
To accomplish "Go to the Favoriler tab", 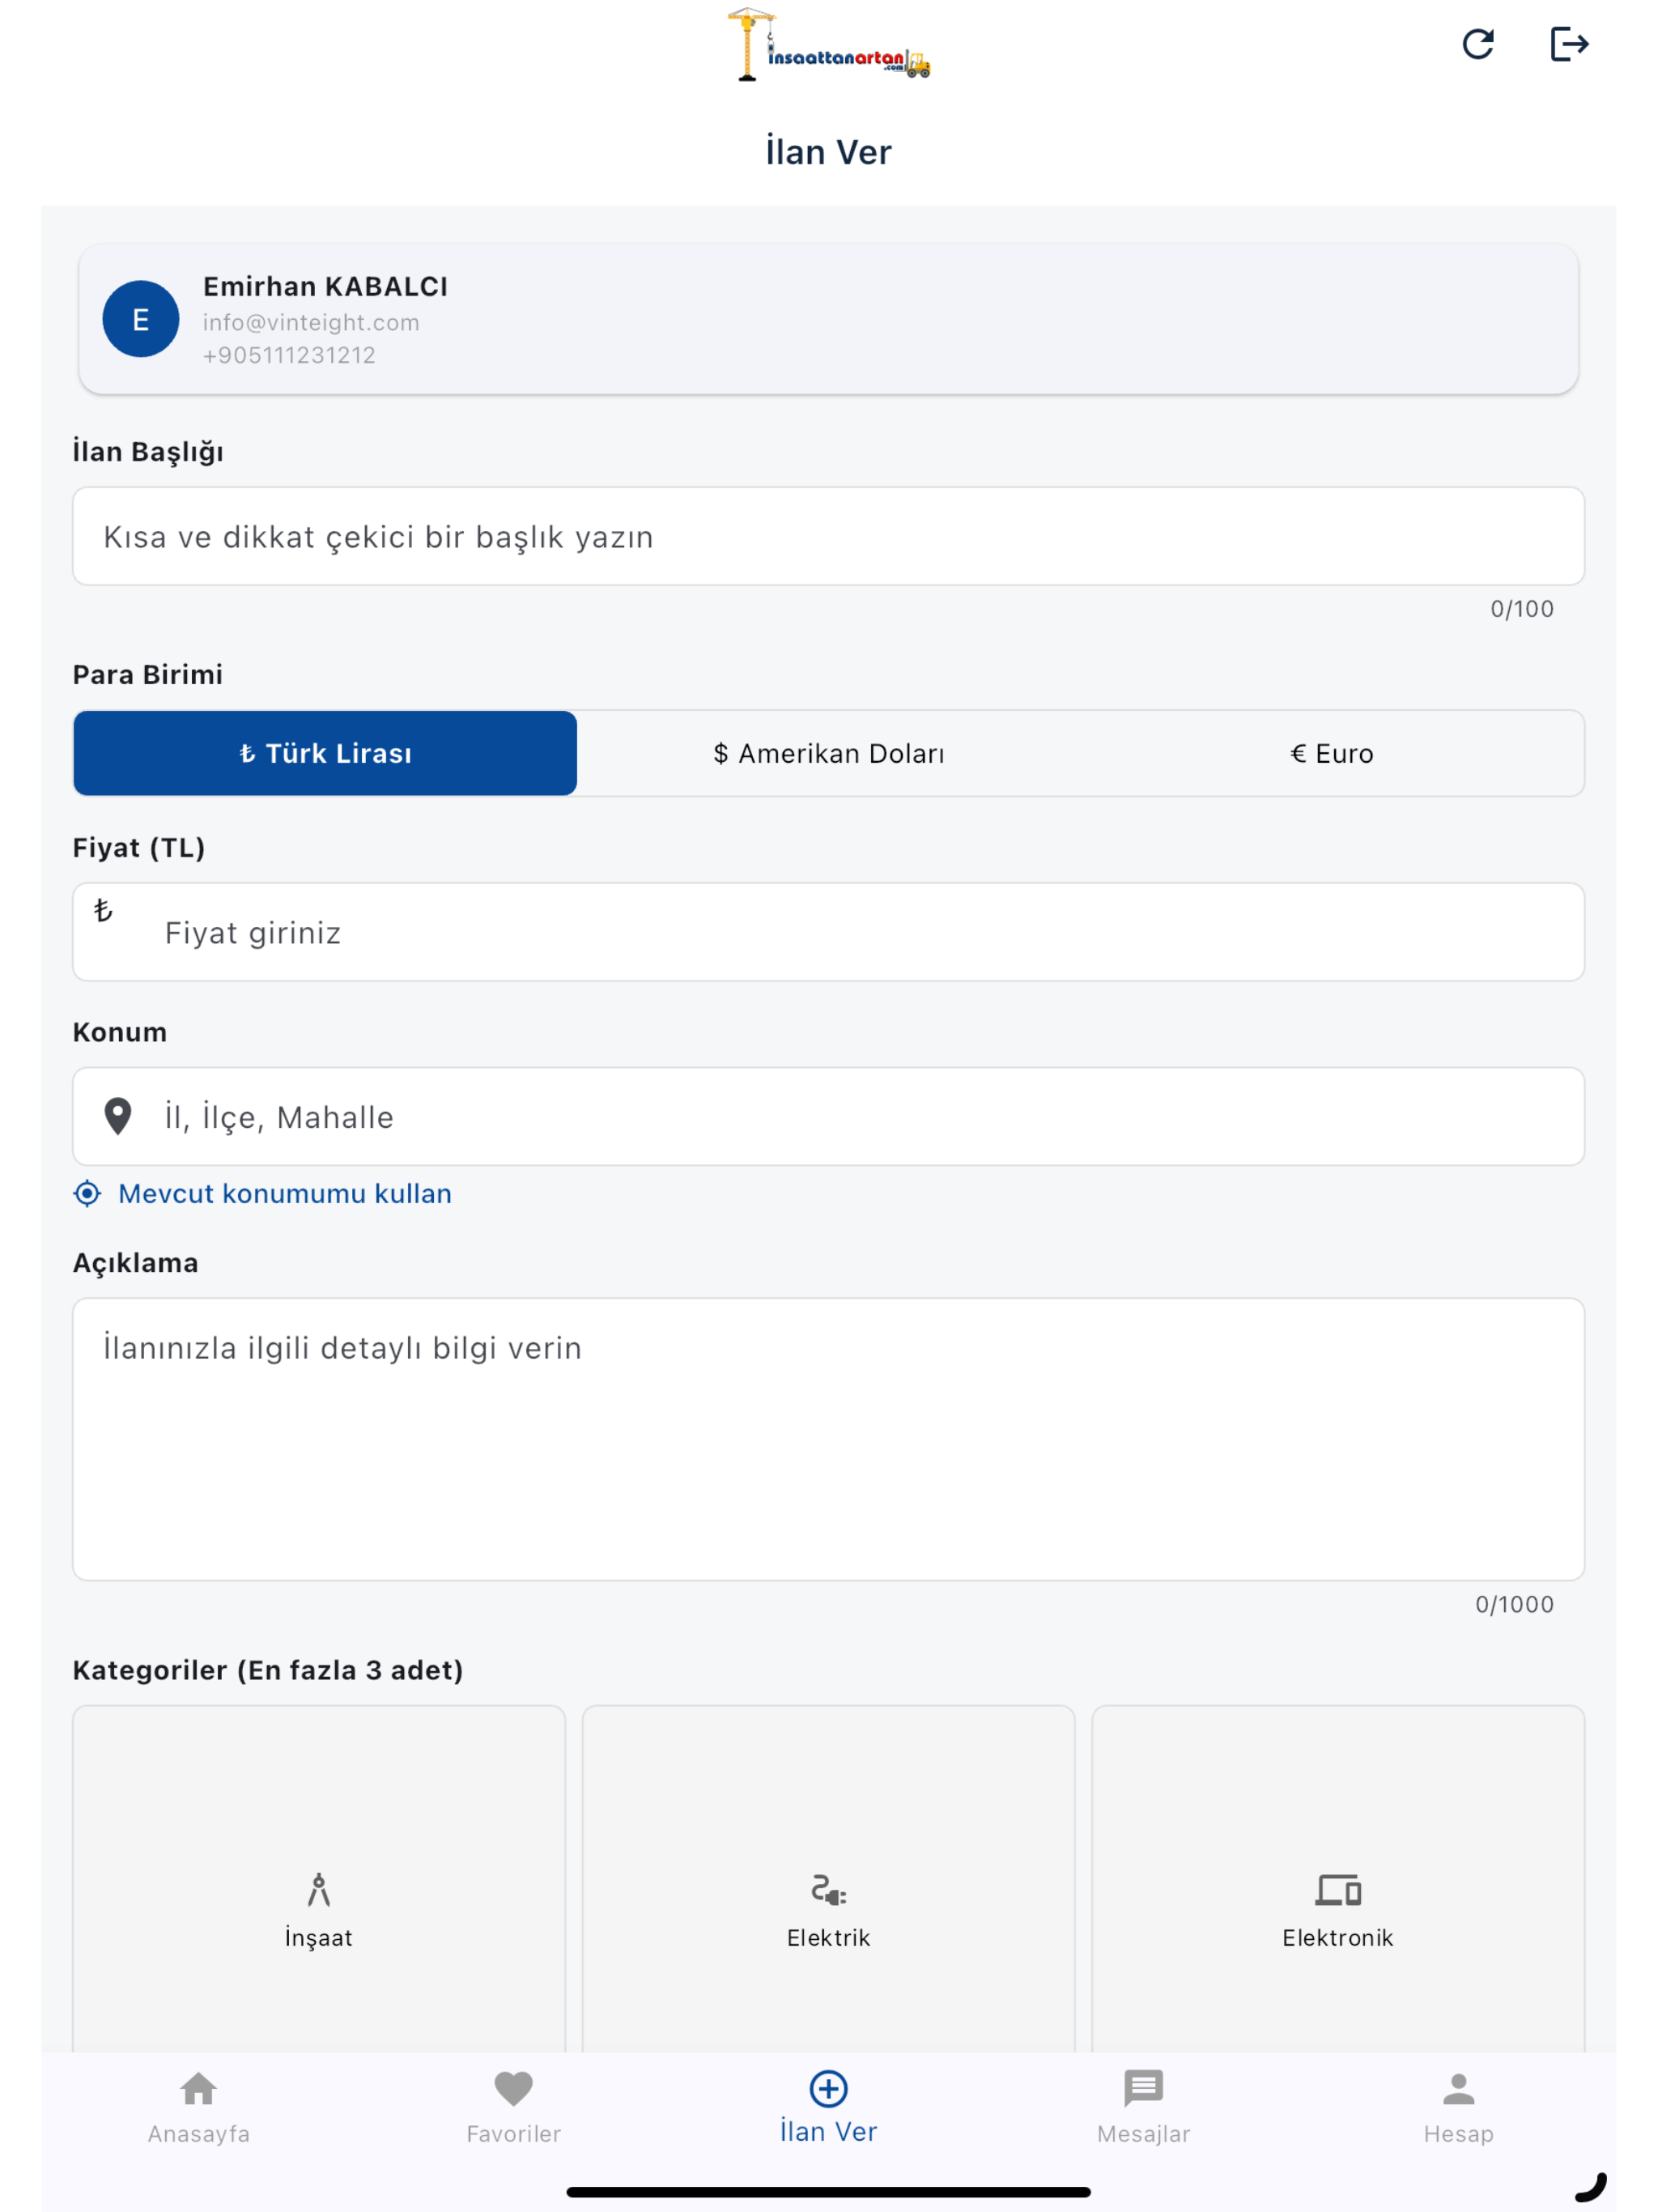I will [514, 2108].
